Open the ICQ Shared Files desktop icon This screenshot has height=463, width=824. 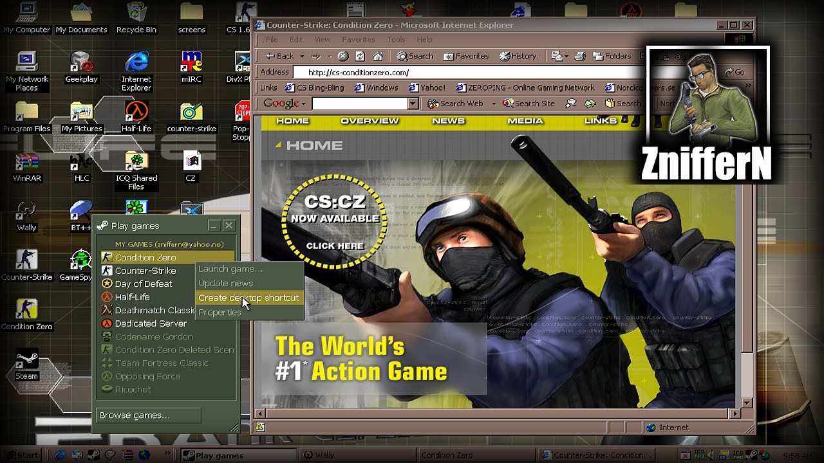click(136, 171)
